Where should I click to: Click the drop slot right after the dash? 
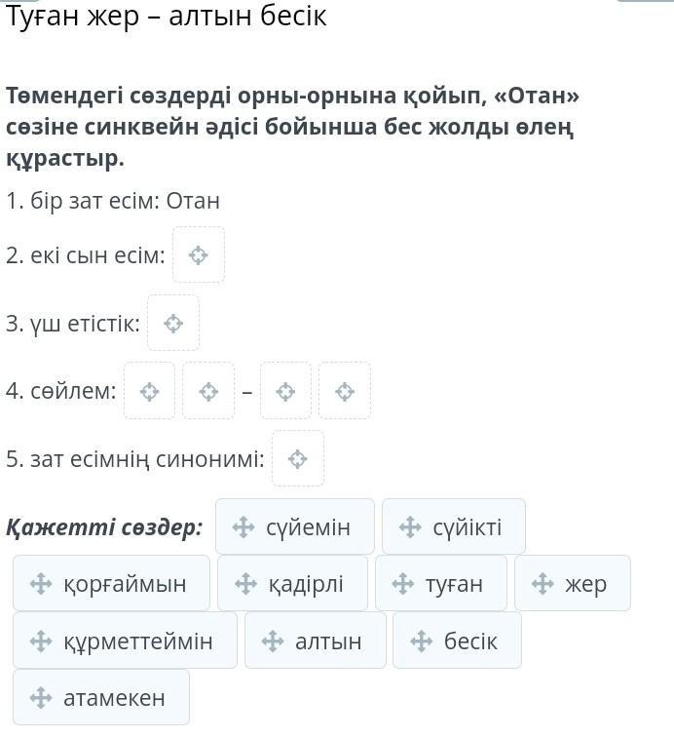pos(285,391)
